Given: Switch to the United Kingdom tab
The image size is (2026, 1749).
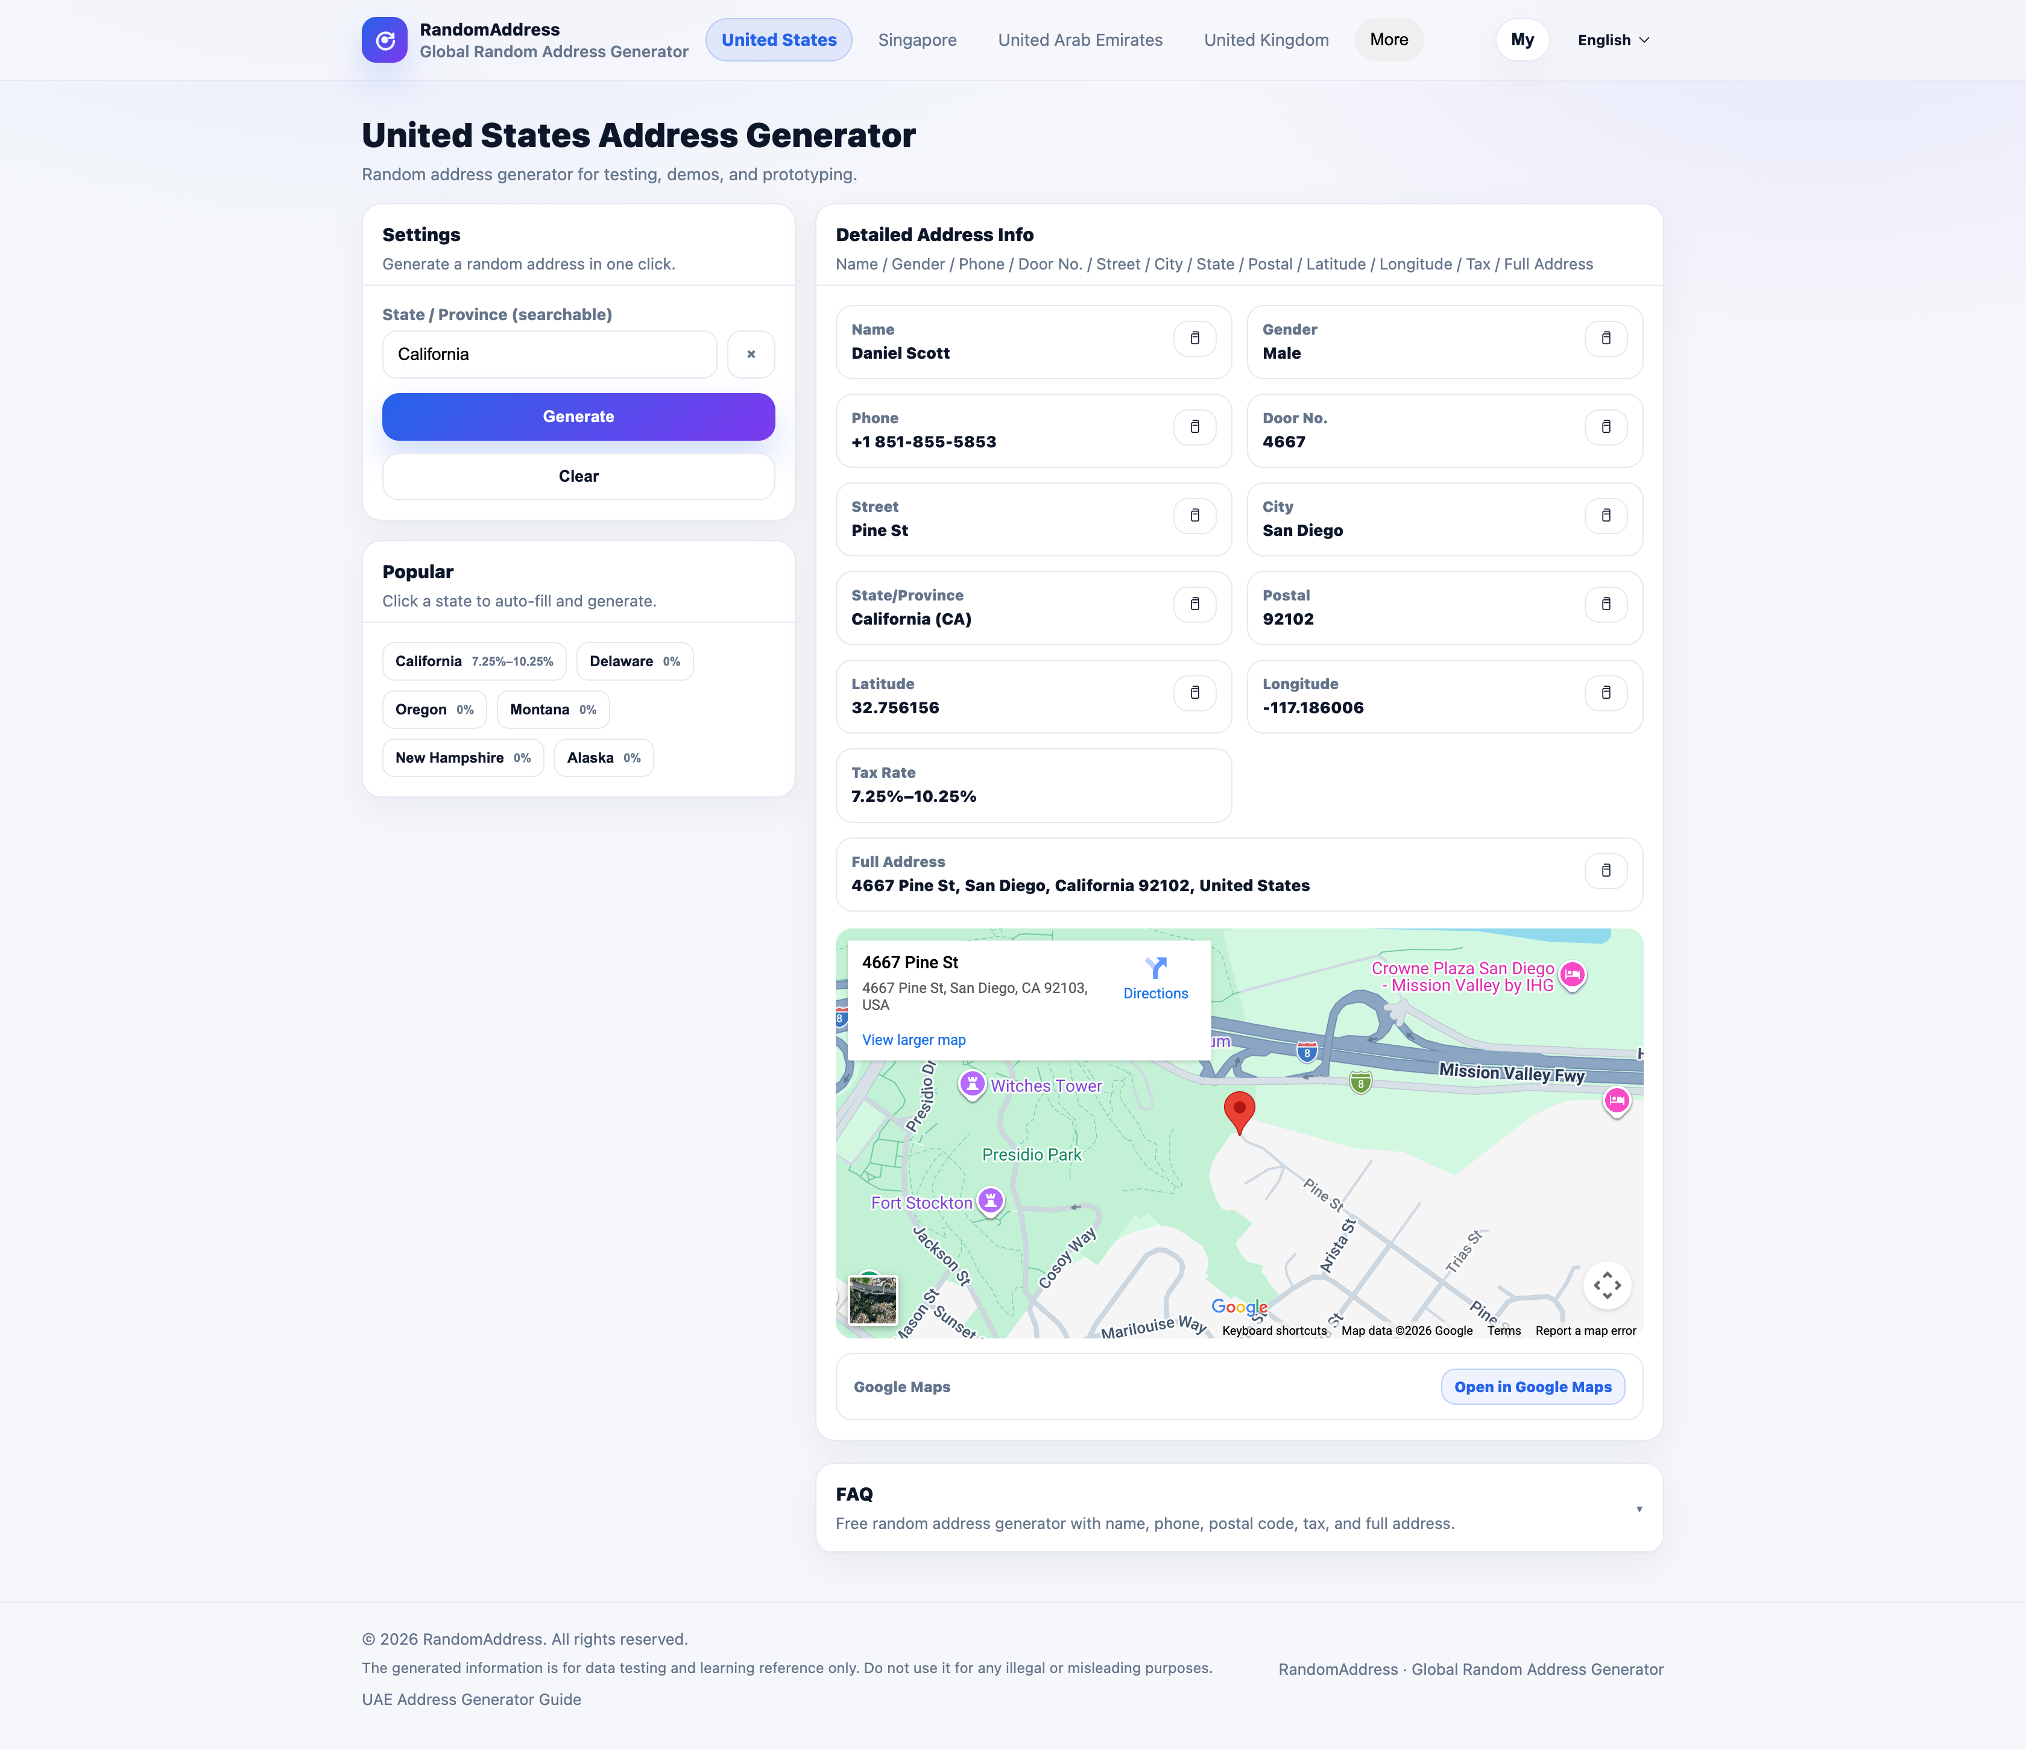Looking at the screenshot, I should (x=1265, y=40).
